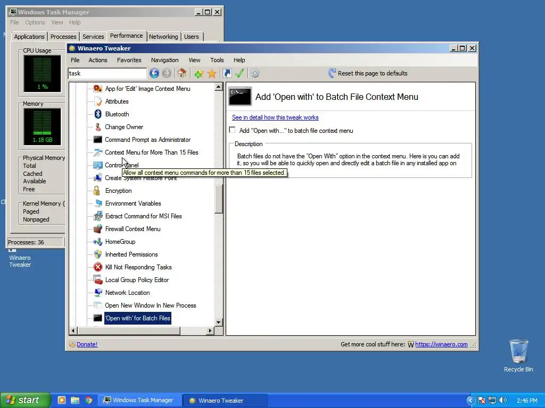Open the Favorites menu

pyautogui.click(x=129, y=60)
